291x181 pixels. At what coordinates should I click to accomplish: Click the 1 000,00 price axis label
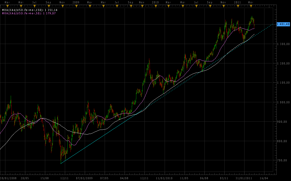[x=283, y=102]
